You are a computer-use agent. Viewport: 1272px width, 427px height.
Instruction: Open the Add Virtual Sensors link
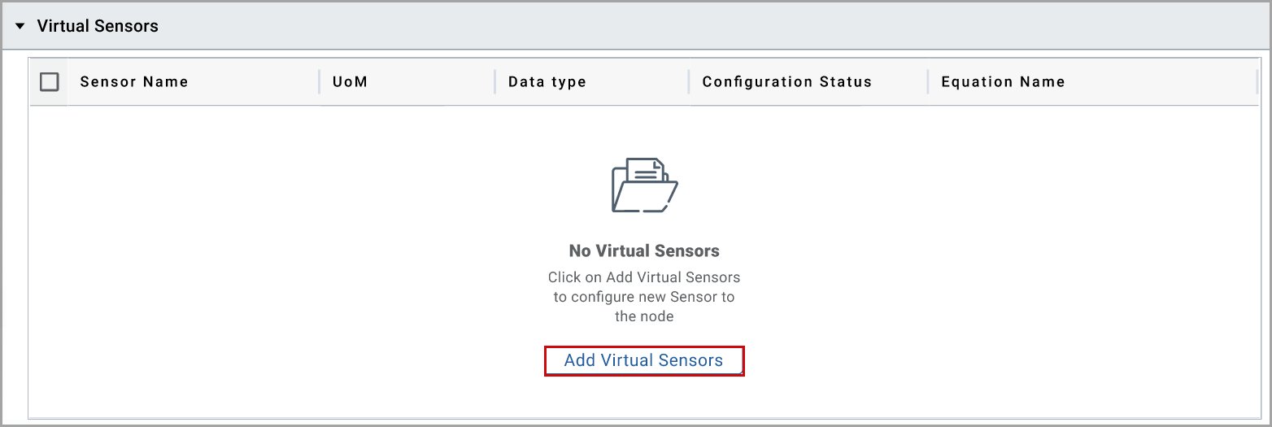click(x=643, y=360)
